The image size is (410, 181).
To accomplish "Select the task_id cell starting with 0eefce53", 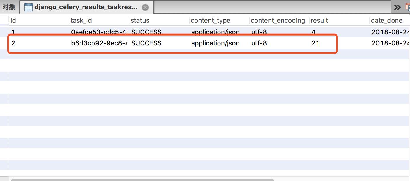I will click(99, 32).
